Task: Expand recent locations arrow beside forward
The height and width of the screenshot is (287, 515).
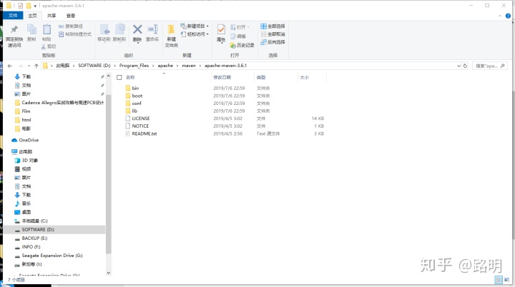Action: point(29,66)
